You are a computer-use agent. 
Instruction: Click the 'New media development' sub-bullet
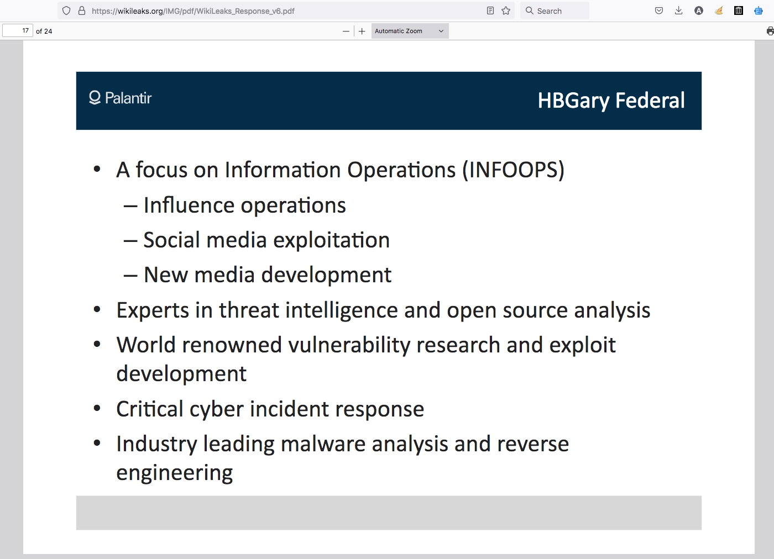268,275
